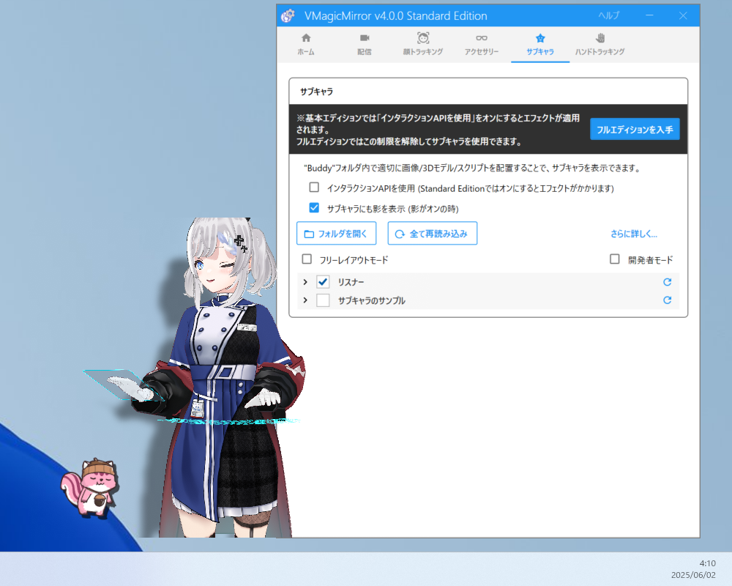This screenshot has width=732, height=586.
Task: Expand the サブキャラのサンプル tree item
Action: (x=305, y=300)
